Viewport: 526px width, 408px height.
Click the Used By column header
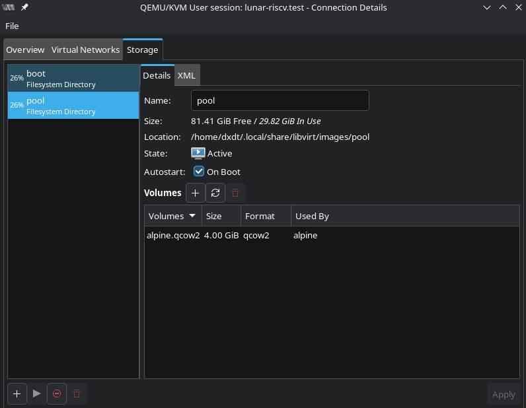pos(405,216)
